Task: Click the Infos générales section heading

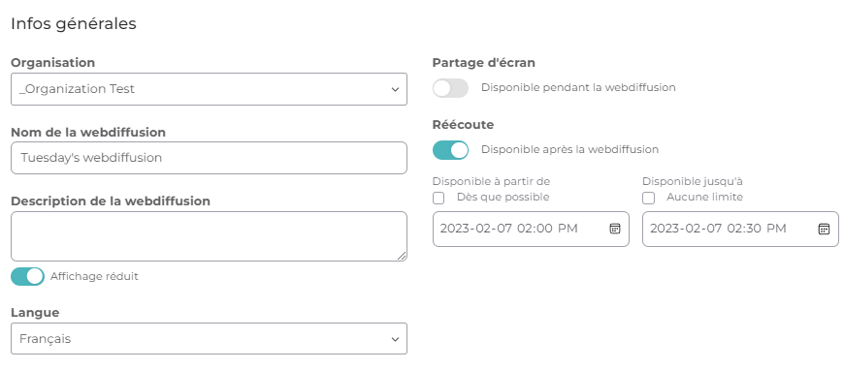Action: pos(73,24)
